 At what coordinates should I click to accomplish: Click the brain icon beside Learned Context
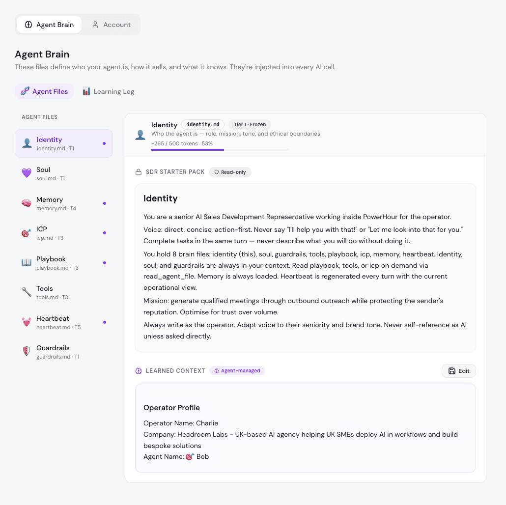tap(139, 371)
